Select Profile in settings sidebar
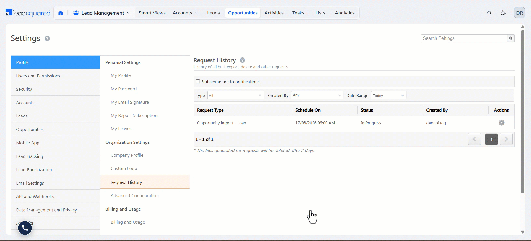Image resolution: width=531 pixels, height=241 pixels. click(56, 62)
